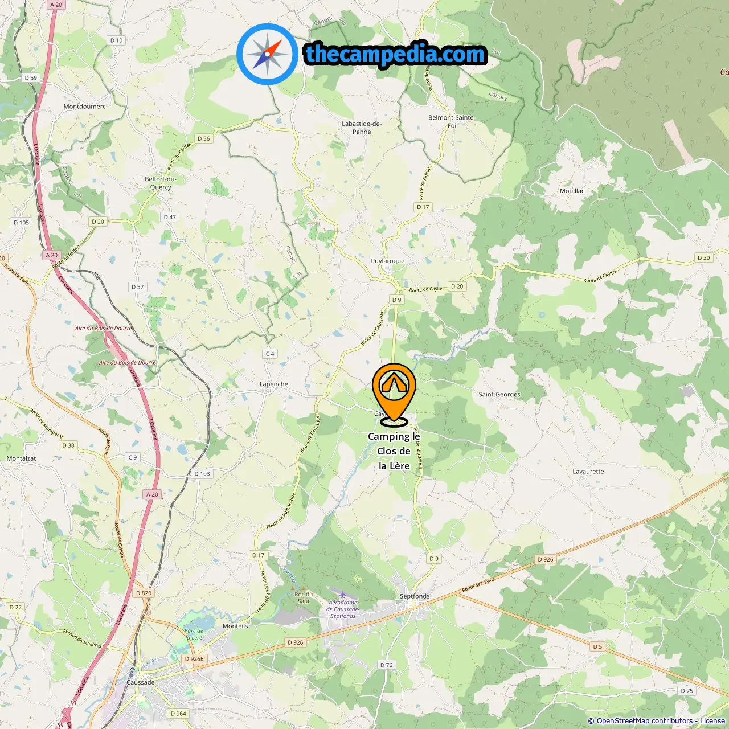Select the Caussade town label
This screenshot has width=729, height=729.
pyautogui.click(x=141, y=682)
